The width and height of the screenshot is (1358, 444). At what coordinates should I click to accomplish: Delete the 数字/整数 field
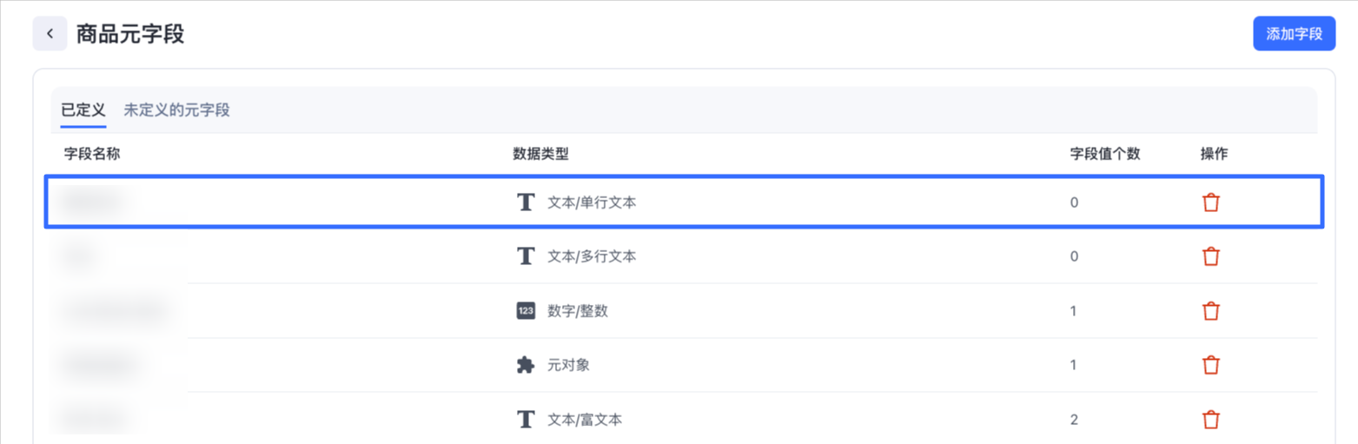(1210, 311)
